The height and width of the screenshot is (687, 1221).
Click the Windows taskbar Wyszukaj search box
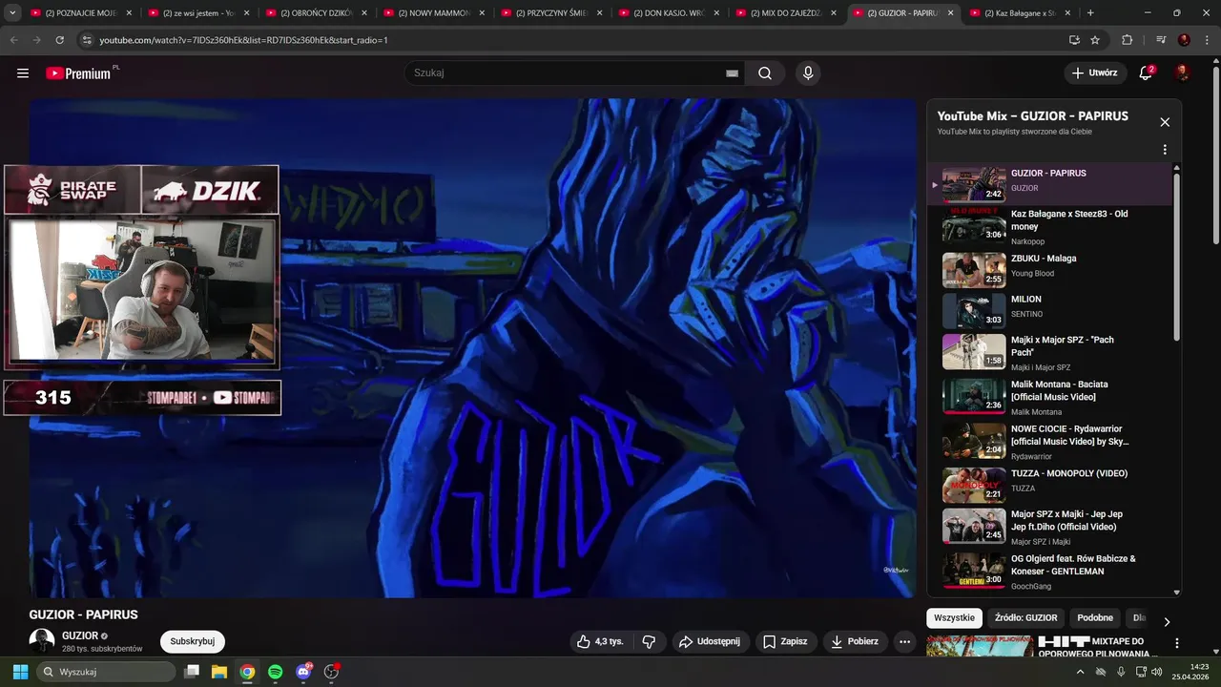106,672
